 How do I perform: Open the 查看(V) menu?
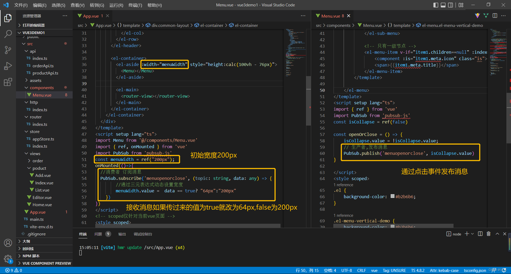tap(77, 5)
